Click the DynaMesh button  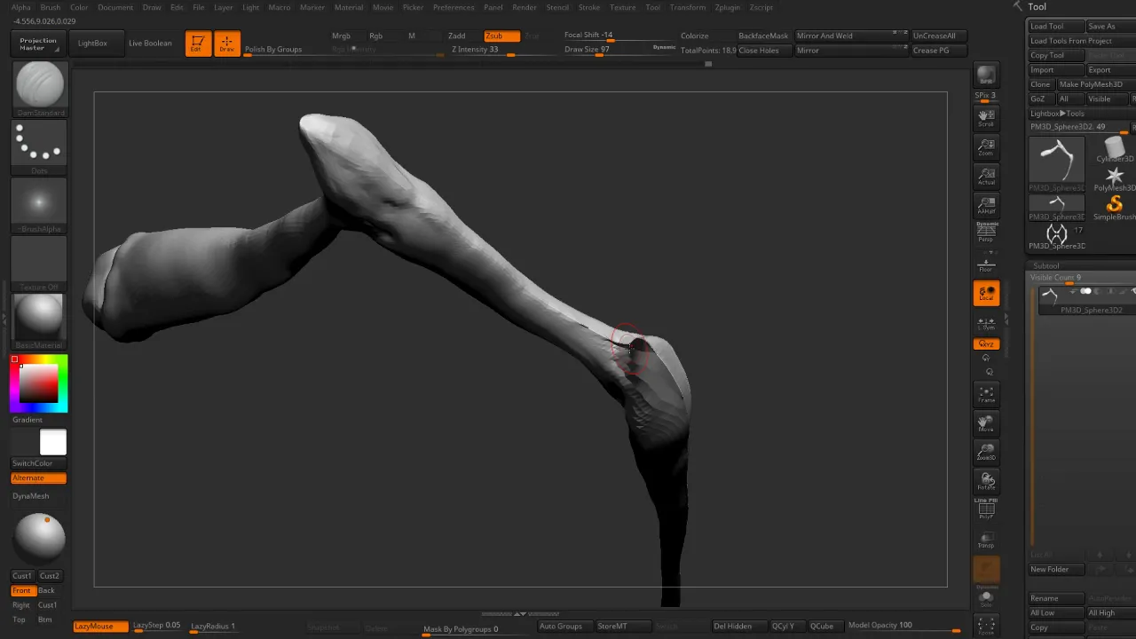point(31,496)
